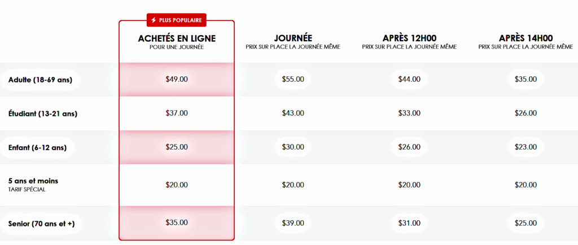578x245 pixels.
Task: Select the Après 12H00 column header
Action: tap(409, 42)
